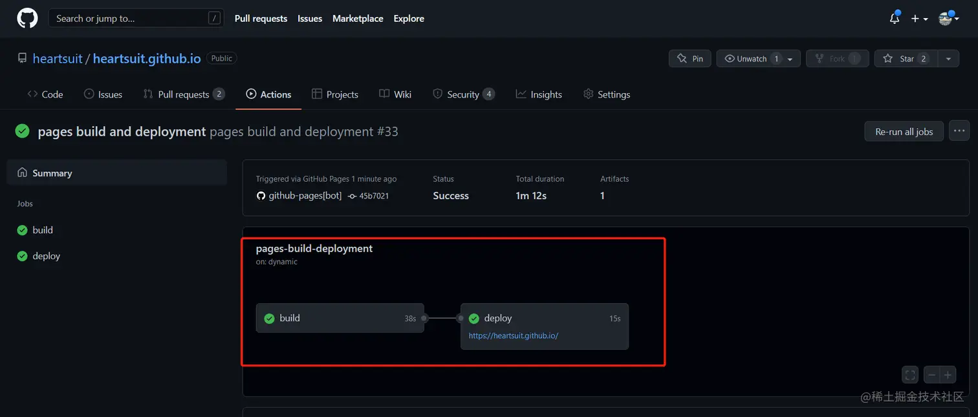Open the build node in workflow graph

pyautogui.click(x=340, y=318)
